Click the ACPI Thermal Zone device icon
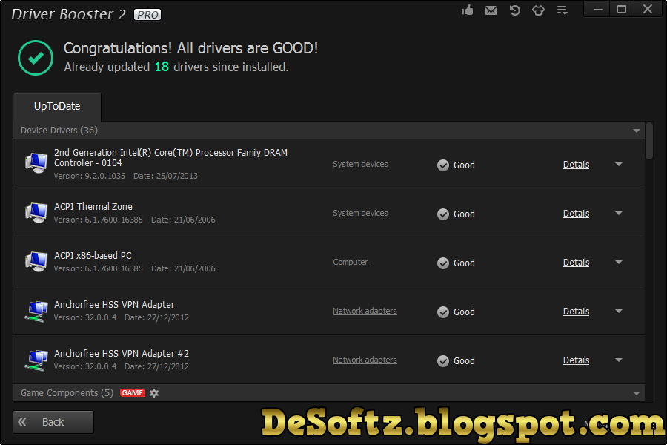 click(36, 213)
